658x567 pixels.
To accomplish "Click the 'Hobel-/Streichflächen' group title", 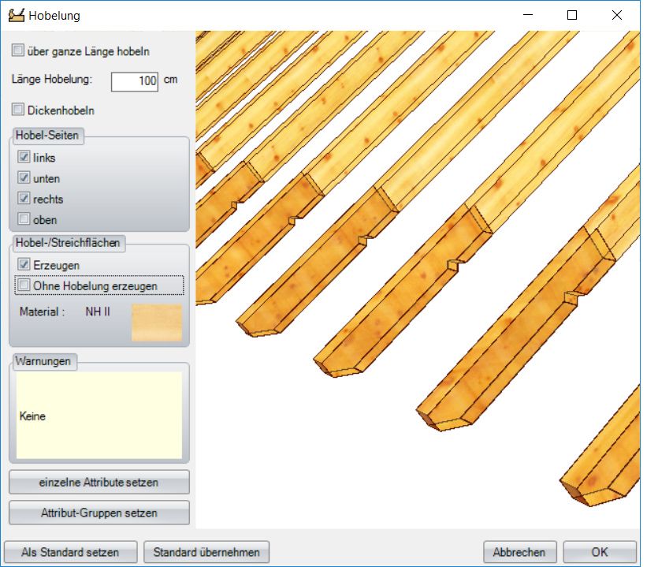I will click(68, 243).
